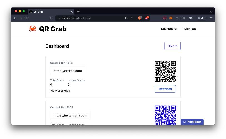Maximize the browser window with green button
This screenshot has width=226, height=139.
(x=24, y=11)
